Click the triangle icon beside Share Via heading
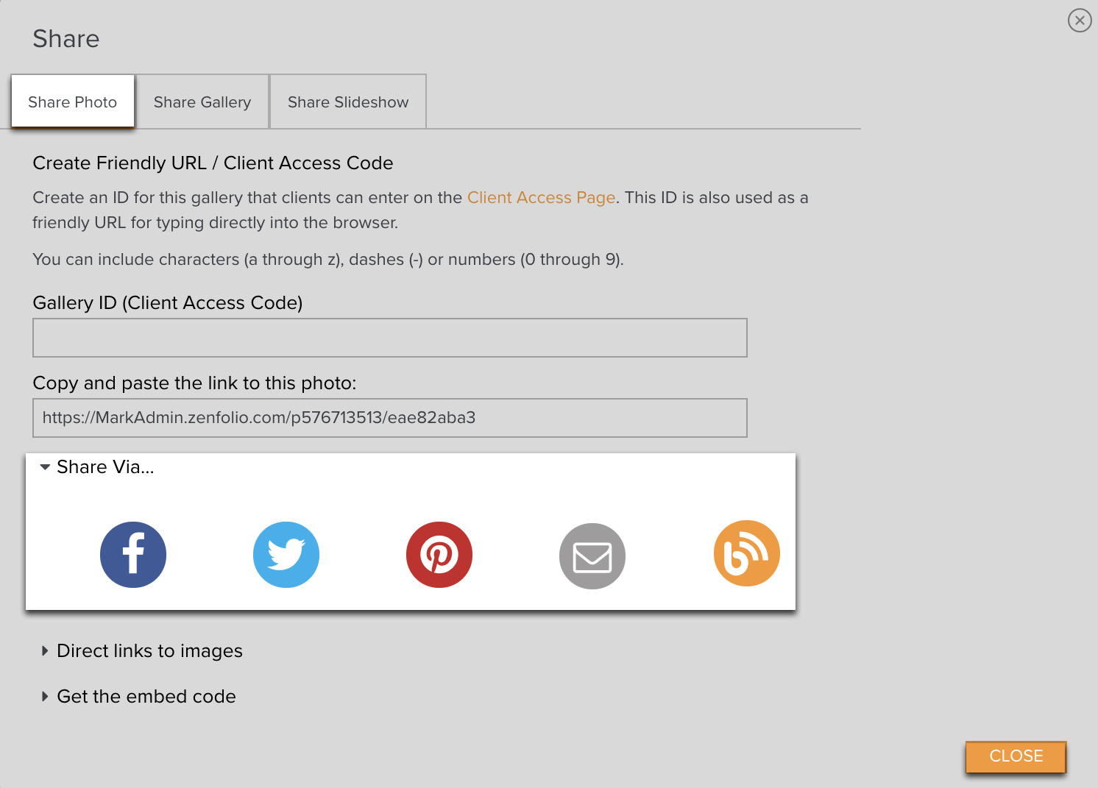Screen dimensions: 1098x788 (45, 466)
